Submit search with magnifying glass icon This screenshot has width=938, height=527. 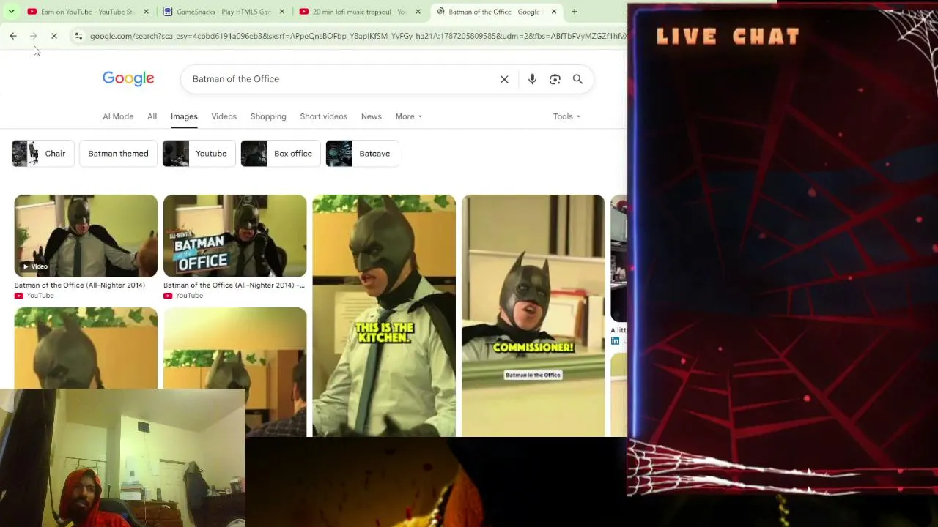pyautogui.click(x=577, y=79)
